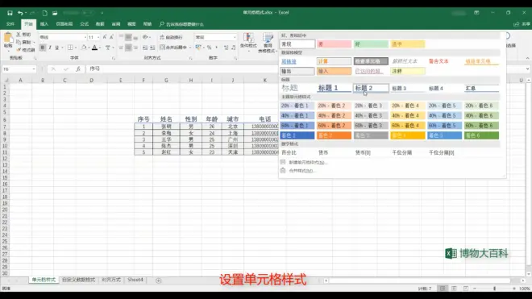Screen dimensions: 532x299
Task: Click the Save icon in the quick access toolbar
Action: click(10, 13)
